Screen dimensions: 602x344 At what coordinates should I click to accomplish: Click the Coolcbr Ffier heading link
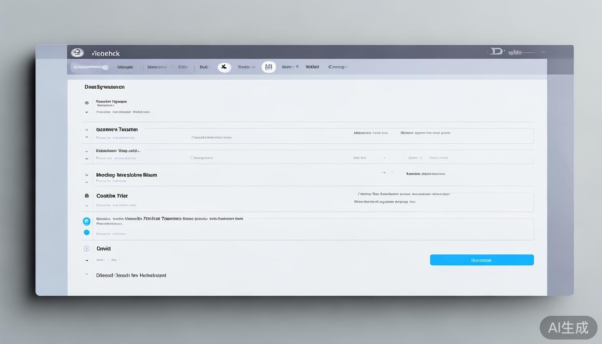click(112, 196)
